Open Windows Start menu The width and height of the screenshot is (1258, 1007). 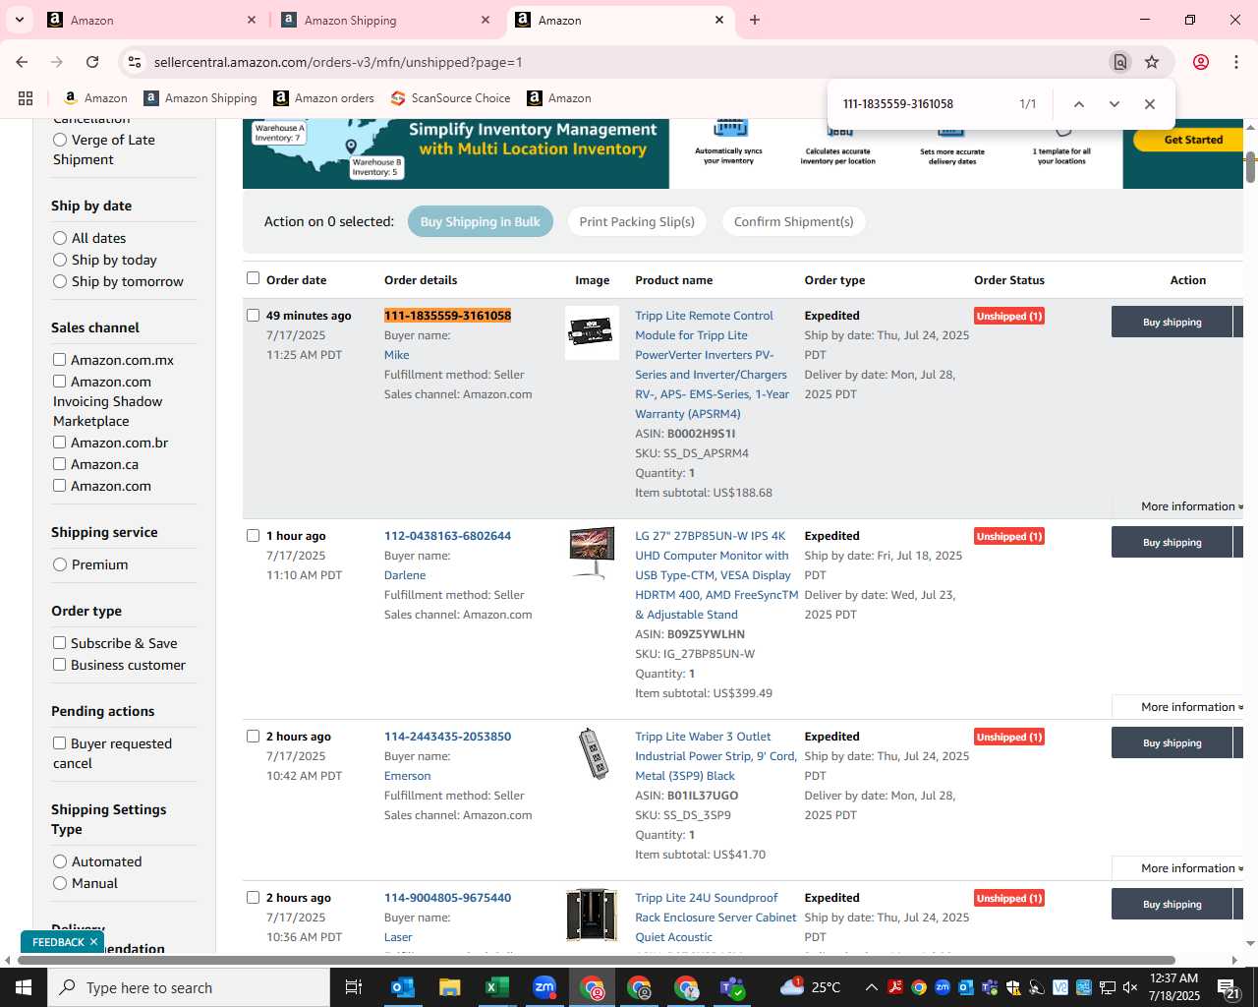pyautogui.click(x=24, y=987)
